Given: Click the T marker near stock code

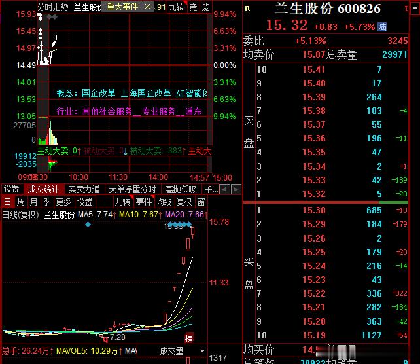Looking at the screenshot, I should pos(407,9).
